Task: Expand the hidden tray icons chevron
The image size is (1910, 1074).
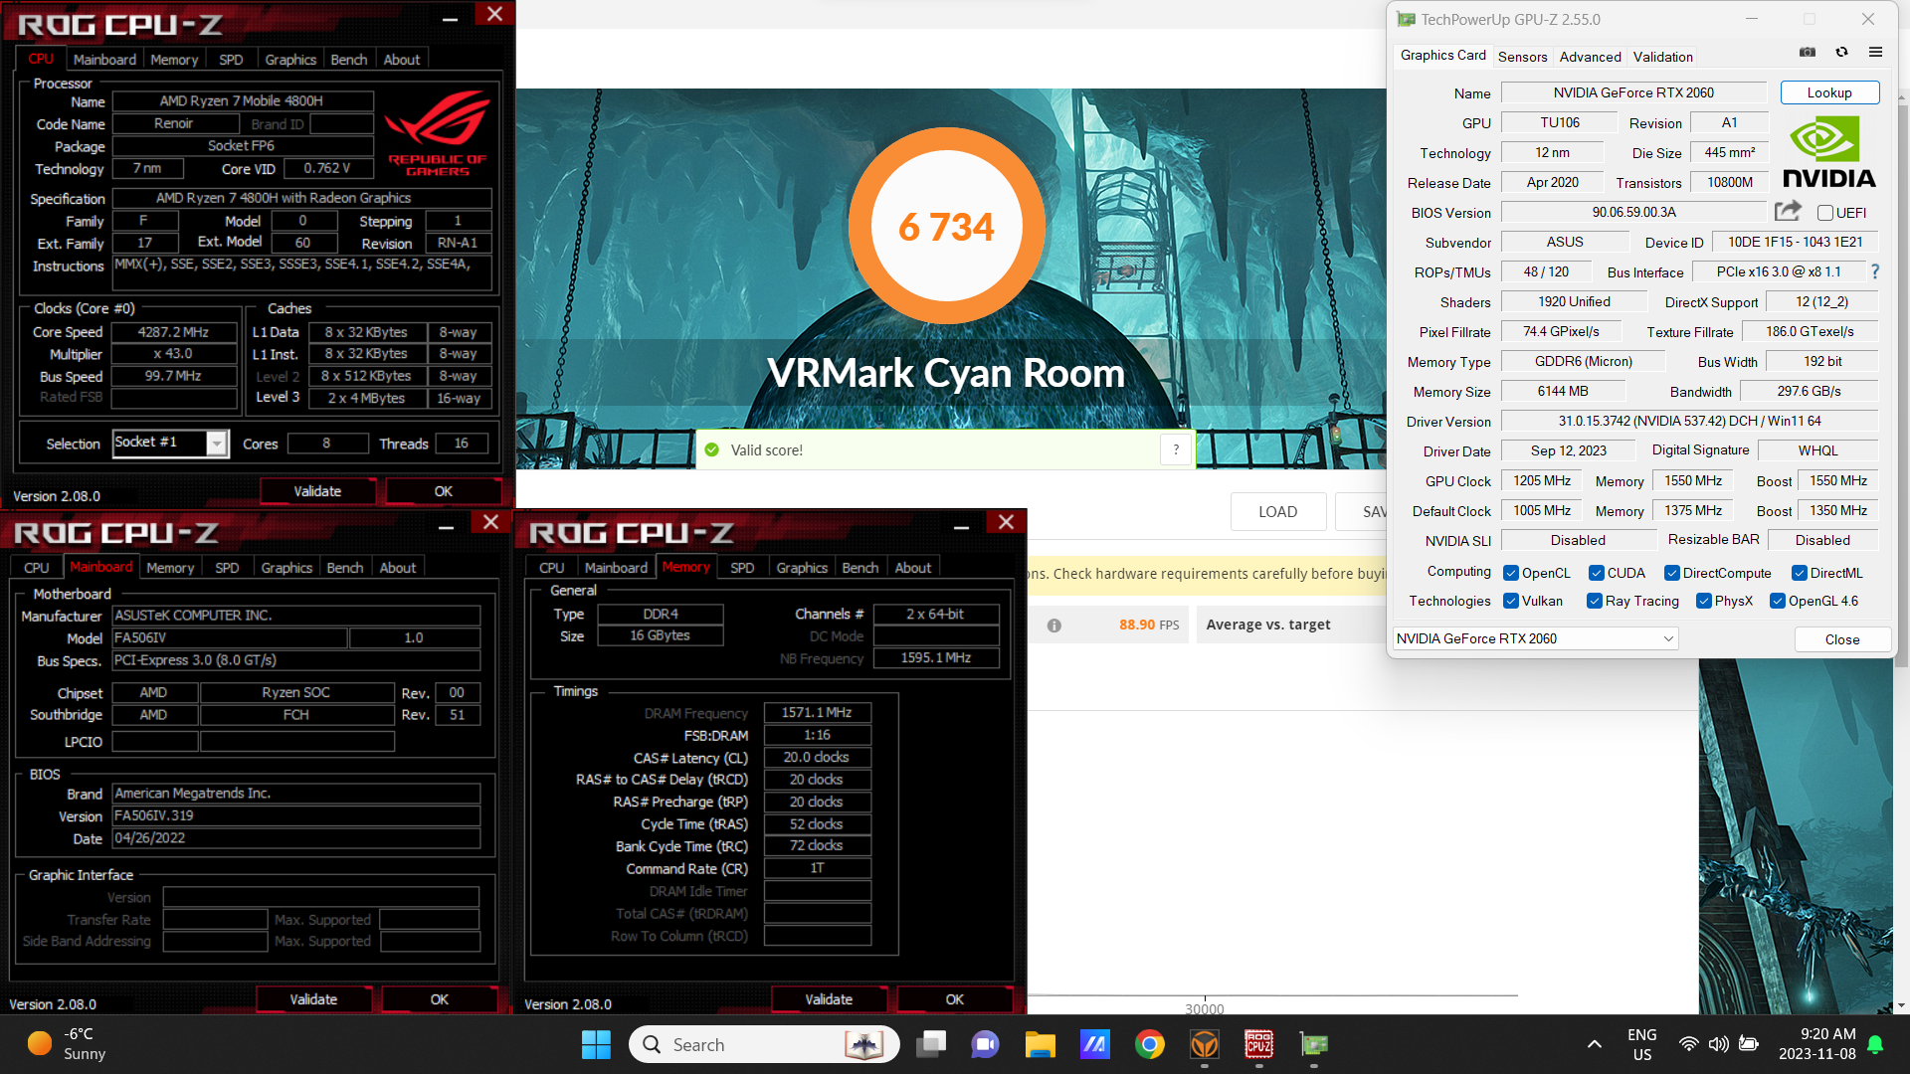Action: pos(1594,1044)
